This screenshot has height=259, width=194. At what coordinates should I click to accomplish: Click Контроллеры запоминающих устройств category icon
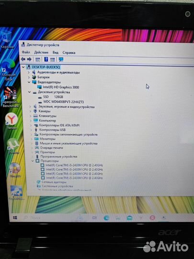[36, 134]
